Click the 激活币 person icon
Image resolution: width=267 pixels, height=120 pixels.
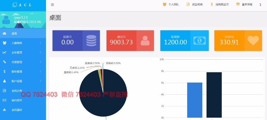point(145,41)
